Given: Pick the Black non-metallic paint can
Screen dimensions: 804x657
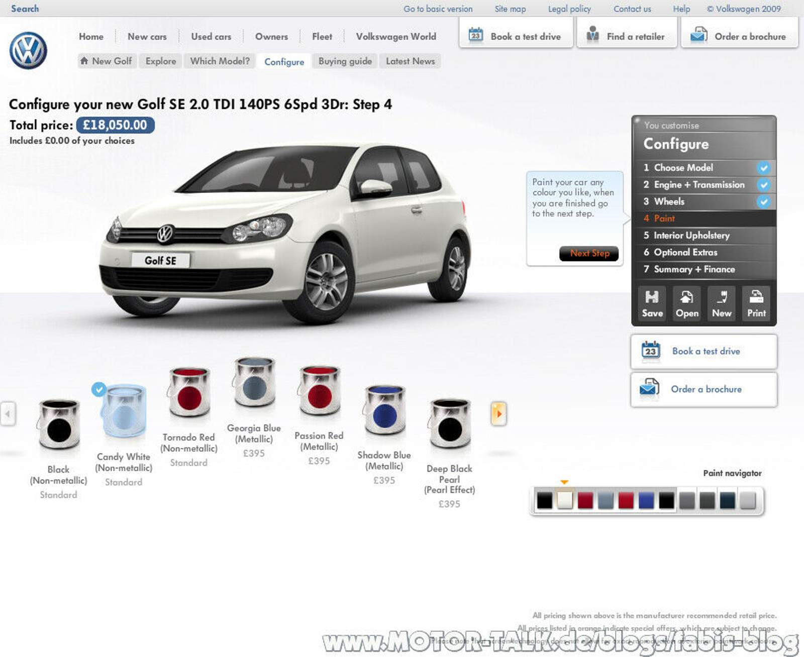Looking at the screenshot, I should (x=59, y=424).
